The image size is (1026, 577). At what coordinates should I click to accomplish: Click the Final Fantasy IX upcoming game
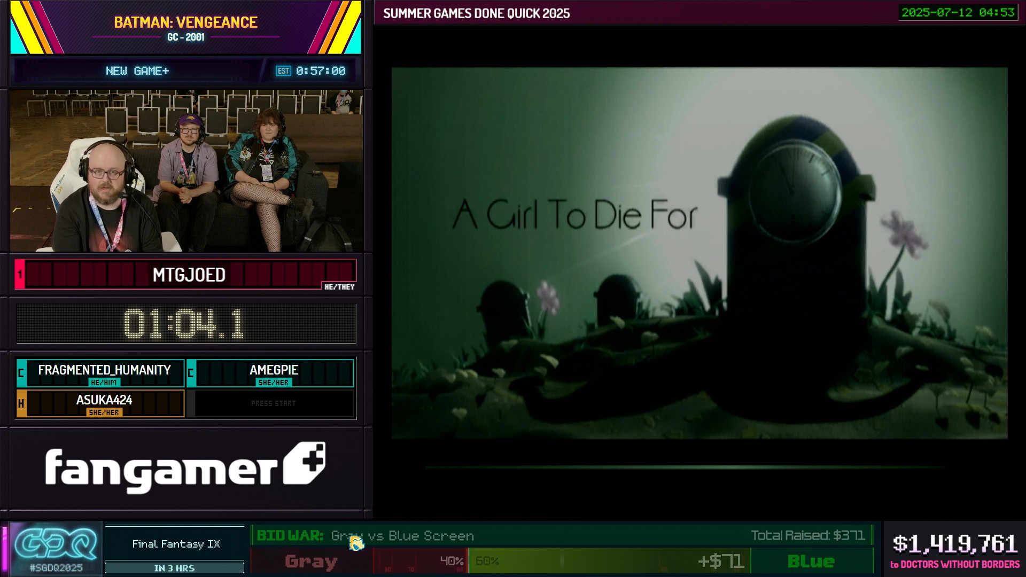click(x=176, y=544)
